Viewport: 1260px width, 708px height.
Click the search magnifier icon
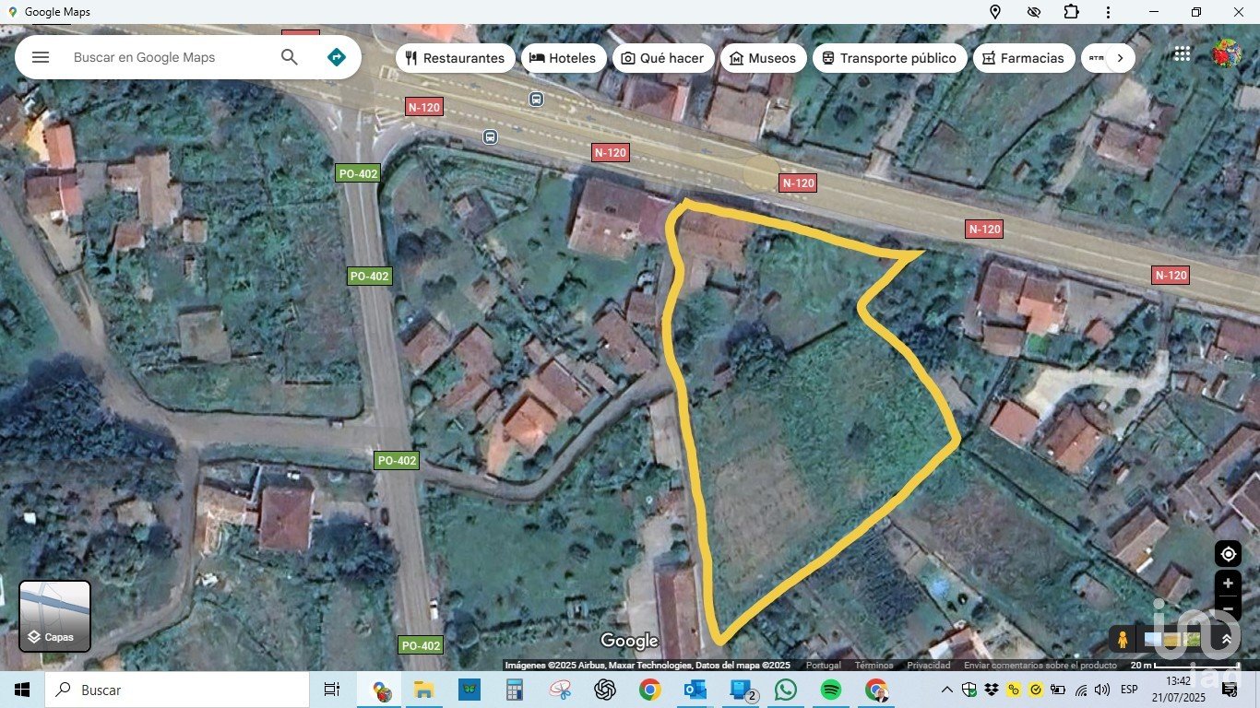290,57
